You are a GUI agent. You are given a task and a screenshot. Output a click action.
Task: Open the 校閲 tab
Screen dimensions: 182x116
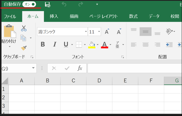pos(175,16)
